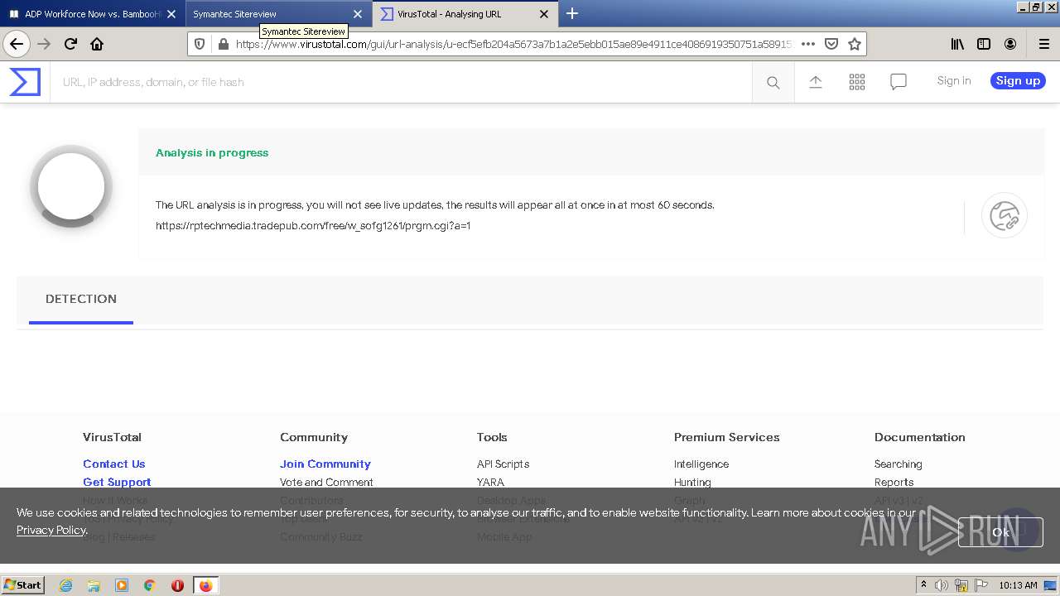
Task: Click the browser address bar
Action: (x=513, y=44)
